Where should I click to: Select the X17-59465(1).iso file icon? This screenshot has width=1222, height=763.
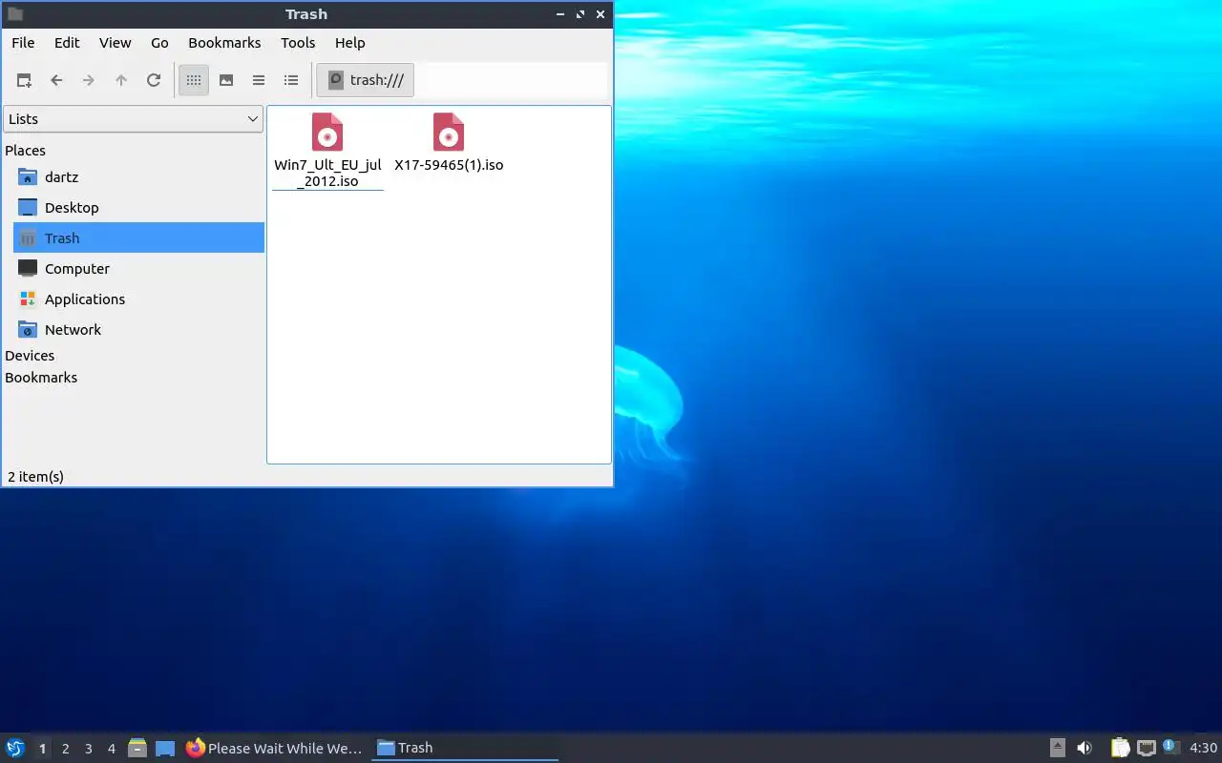pos(449,132)
